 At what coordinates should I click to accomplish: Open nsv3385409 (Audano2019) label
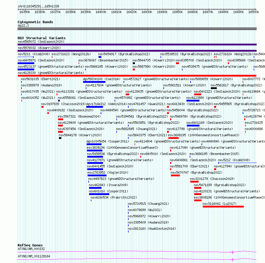pyautogui.click(x=148, y=222)
